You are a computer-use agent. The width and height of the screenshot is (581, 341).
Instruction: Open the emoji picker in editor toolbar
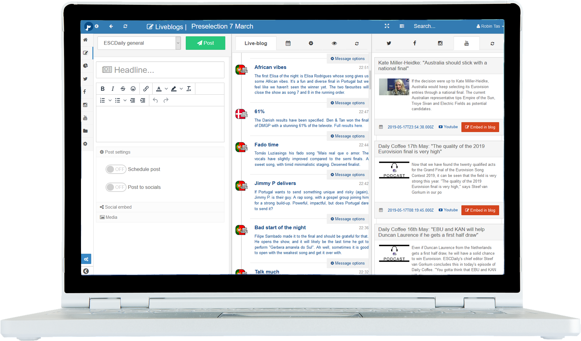coord(133,89)
